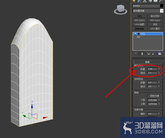Click the Make Unique icon

[149, 54]
